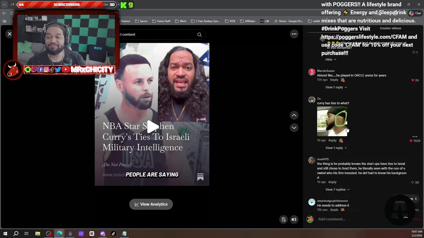This screenshot has height=238, width=424.
Task: Expand View 7 replies under msoh115 comment
Action: tap(337, 189)
